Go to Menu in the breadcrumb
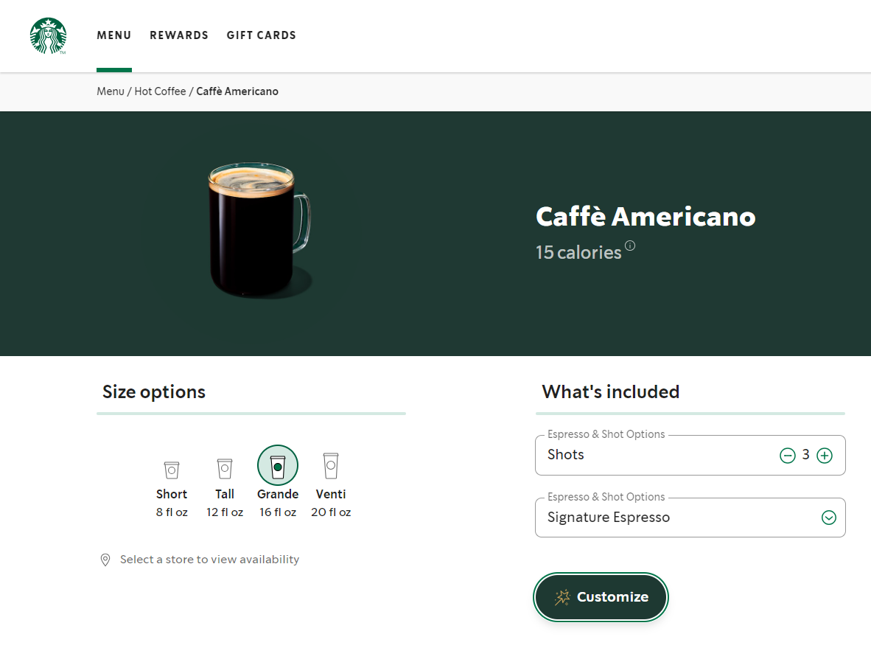This screenshot has width=871, height=651. 111,91
